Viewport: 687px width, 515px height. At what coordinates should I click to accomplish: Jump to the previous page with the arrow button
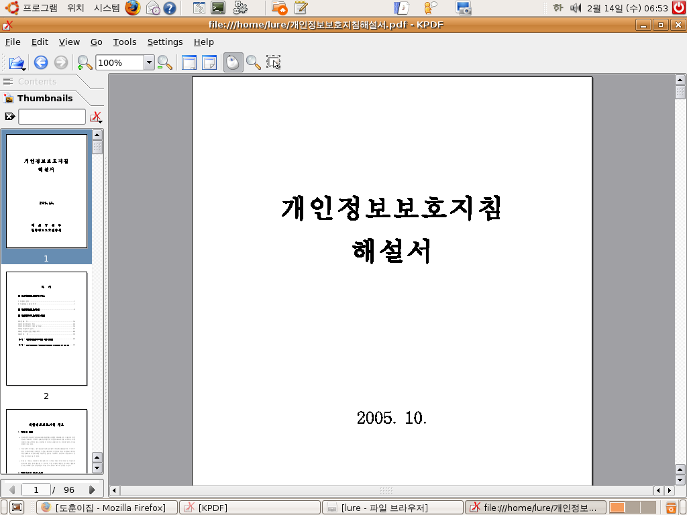point(12,490)
